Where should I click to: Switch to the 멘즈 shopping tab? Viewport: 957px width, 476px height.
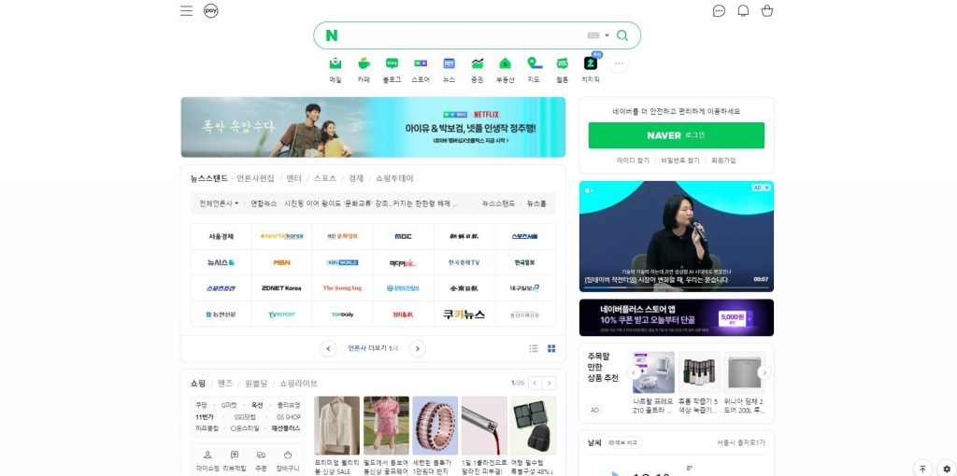click(225, 384)
